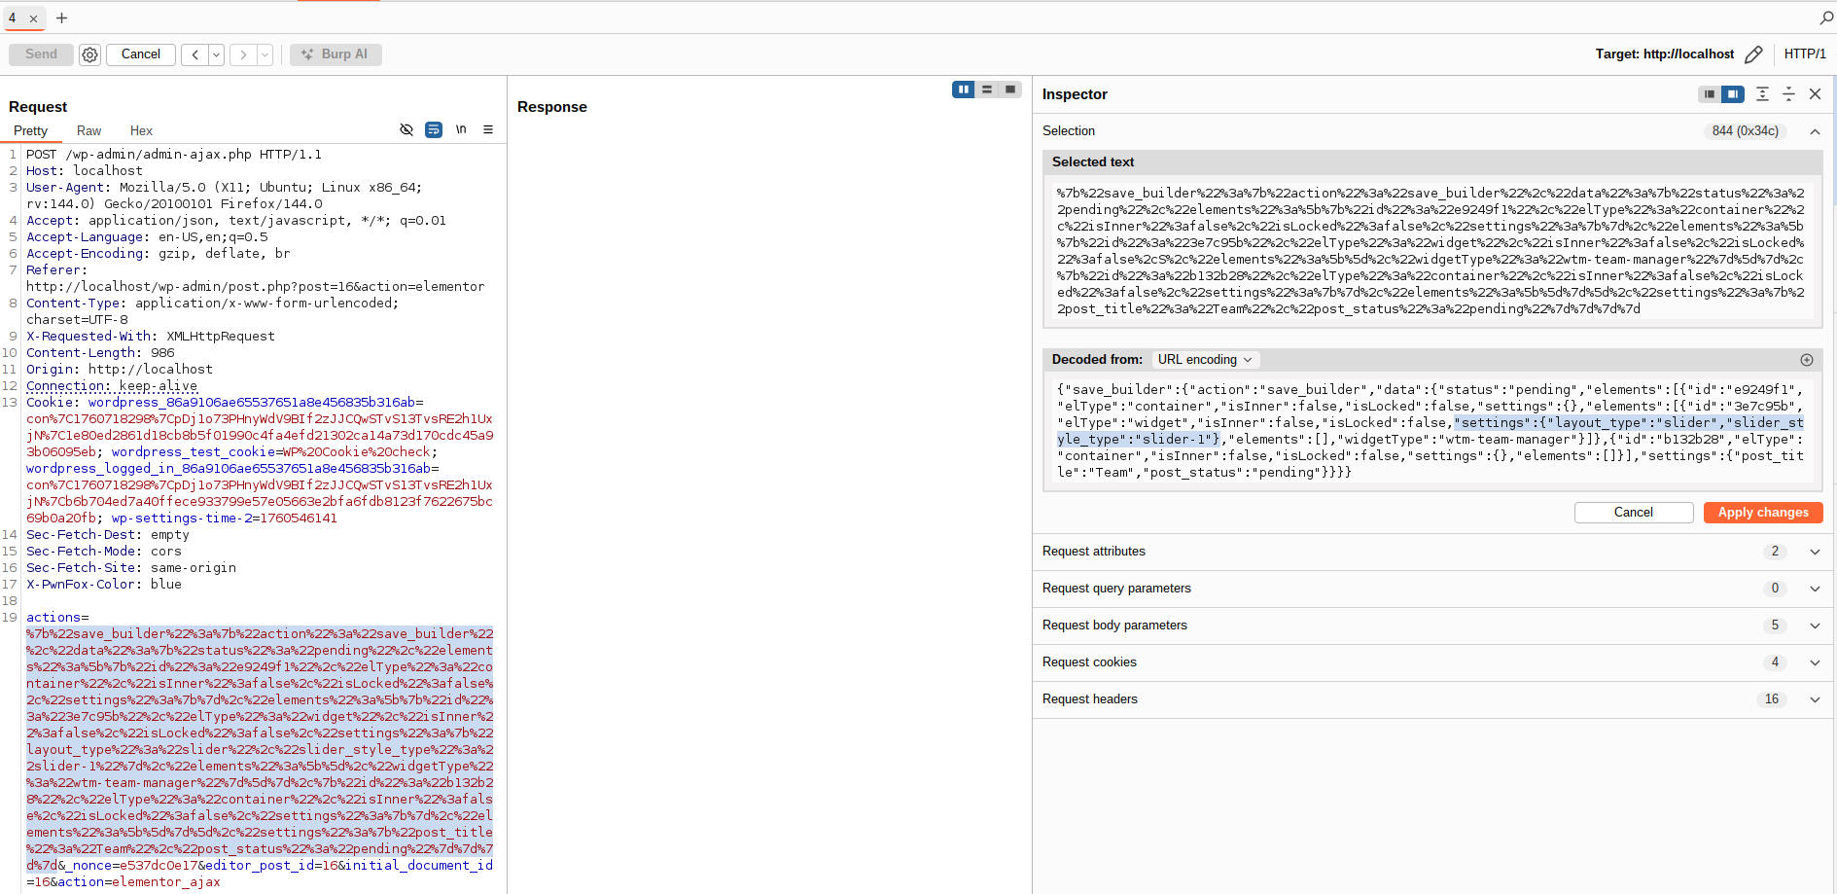Click the Burp AI button
The width and height of the screenshot is (1837, 894).
point(336,54)
